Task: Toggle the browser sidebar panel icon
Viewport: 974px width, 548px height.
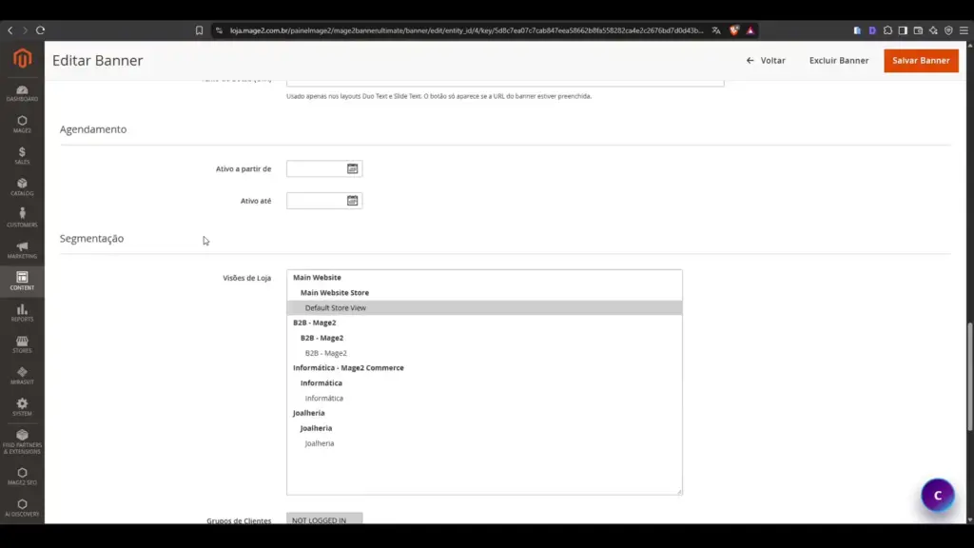Action: click(903, 29)
